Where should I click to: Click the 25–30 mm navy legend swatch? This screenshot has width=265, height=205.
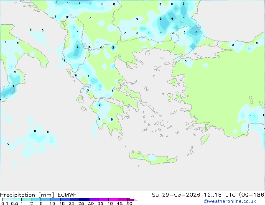click(x=84, y=200)
